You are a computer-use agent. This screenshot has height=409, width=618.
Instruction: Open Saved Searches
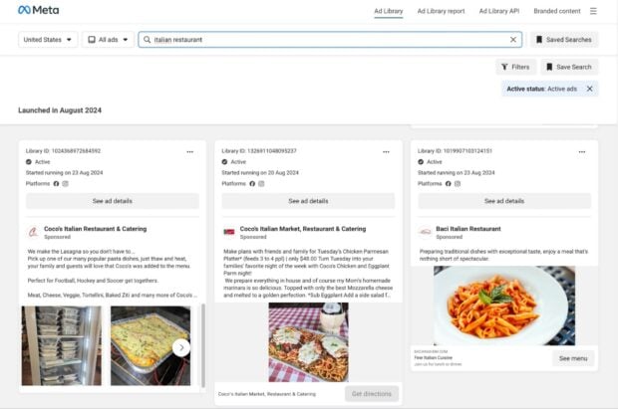[564, 40]
